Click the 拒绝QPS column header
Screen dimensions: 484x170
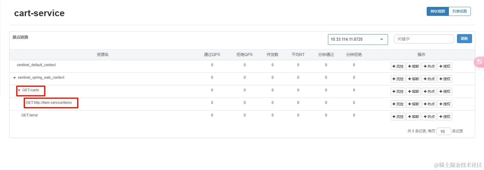[244, 54]
